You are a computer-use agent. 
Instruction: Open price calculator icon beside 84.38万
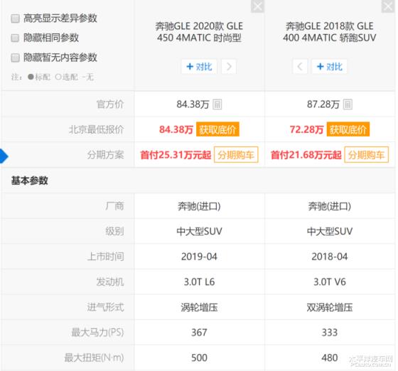(217, 104)
